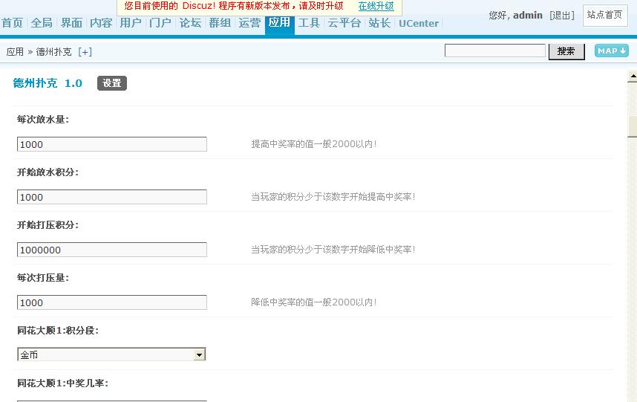Click the [+] add shortcut link
The image size is (637, 402).
click(85, 52)
